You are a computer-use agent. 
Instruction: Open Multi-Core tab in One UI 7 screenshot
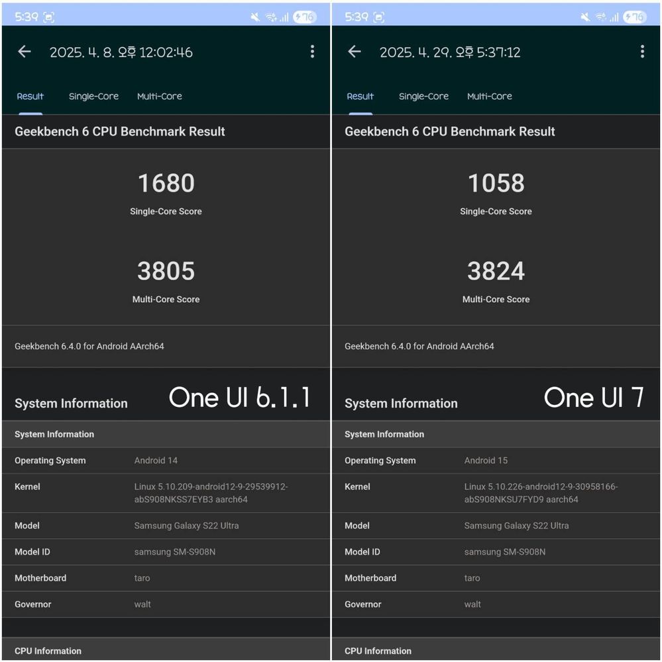pyautogui.click(x=490, y=96)
